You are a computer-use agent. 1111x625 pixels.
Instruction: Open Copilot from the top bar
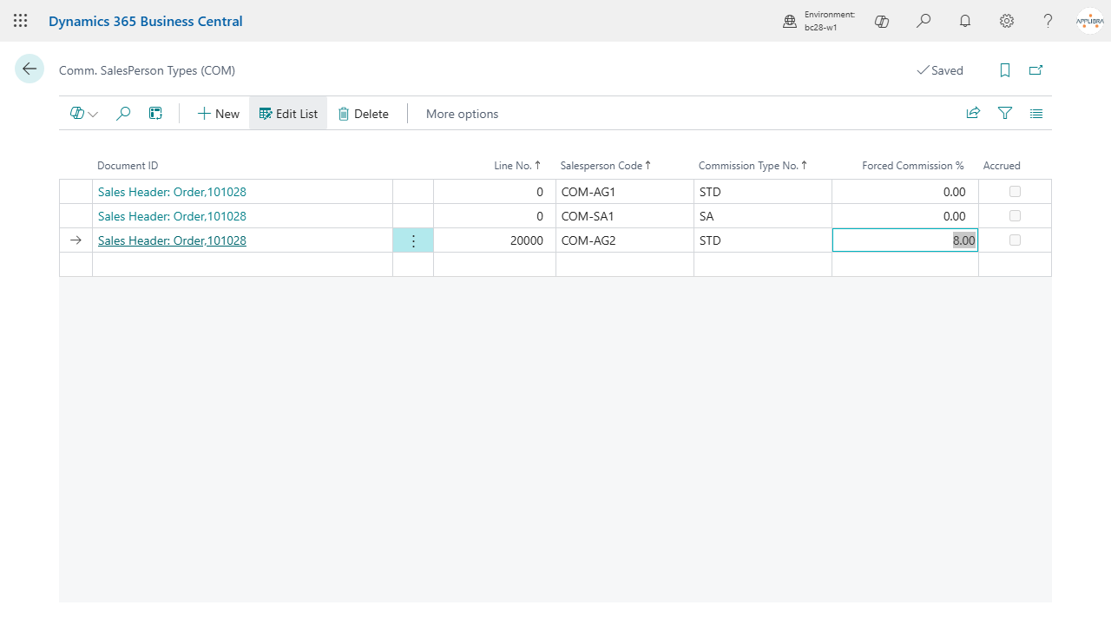(x=882, y=21)
